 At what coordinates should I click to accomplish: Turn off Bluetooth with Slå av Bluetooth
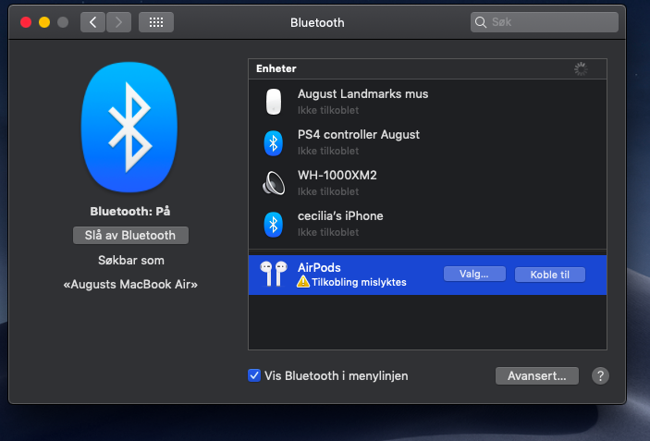tap(130, 235)
